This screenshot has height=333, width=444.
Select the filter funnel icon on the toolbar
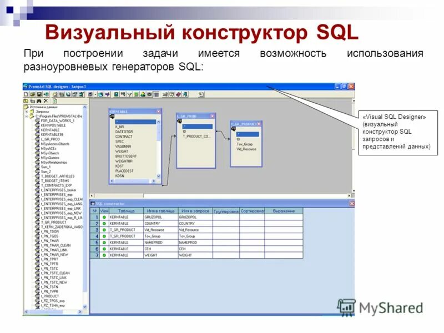129,97
